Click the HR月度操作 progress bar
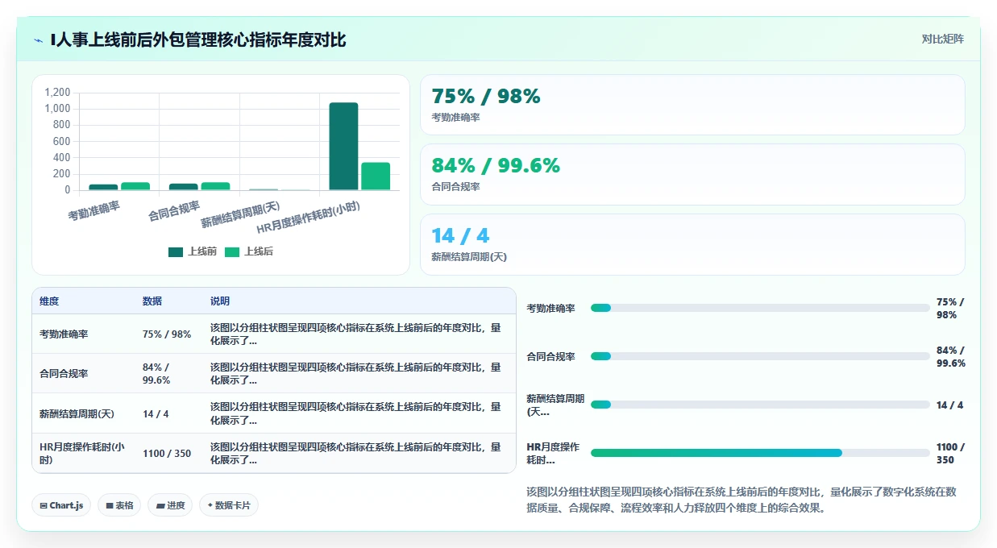This screenshot has width=997, height=548. pos(760,453)
